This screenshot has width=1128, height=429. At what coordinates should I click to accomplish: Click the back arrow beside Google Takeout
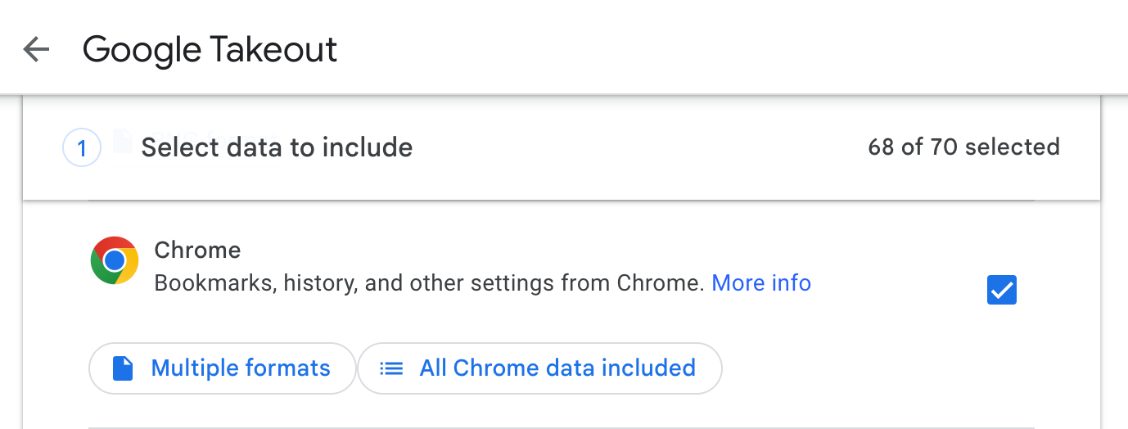[x=36, y=50]
